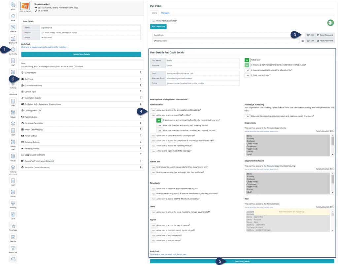Click the Add a New User button
Viewport: 338px width, 265px height.
click(158, 26)
